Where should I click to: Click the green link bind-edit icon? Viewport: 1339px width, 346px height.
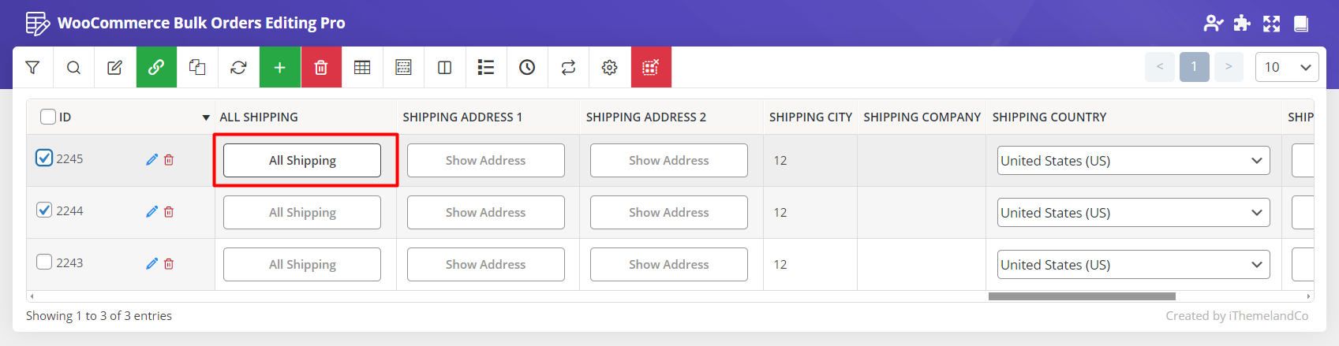[x=156, y=68]
